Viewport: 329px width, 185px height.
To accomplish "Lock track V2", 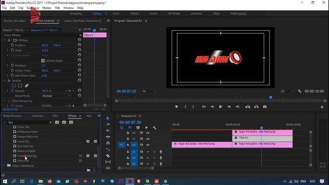I will 128,139.
